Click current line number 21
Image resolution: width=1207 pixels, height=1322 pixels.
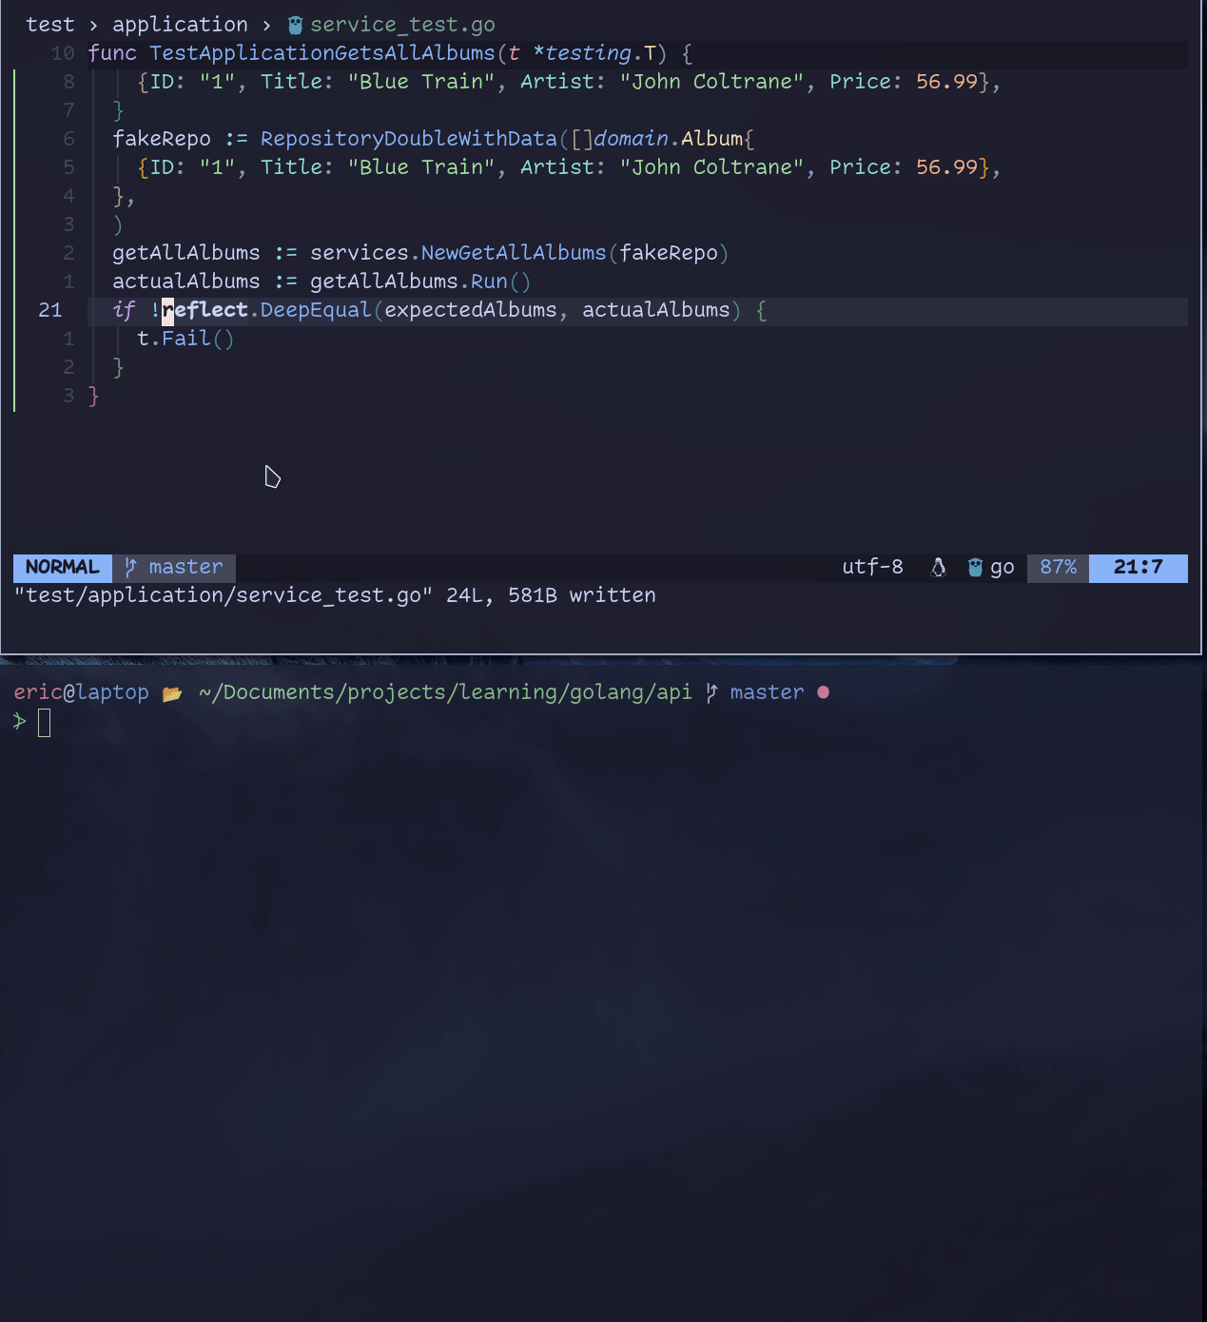(x=50, y=310)
